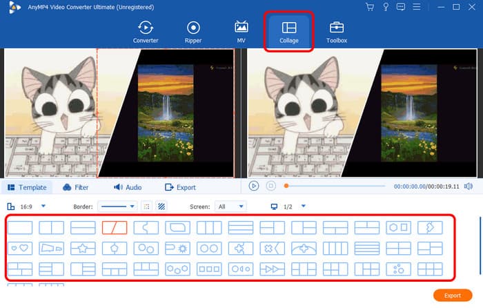Select the two vertical halves template
This screenshot has height=308, width=483.
[52, 227]
